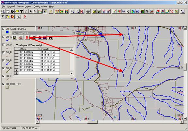The image size is (188, 131).
Task: Click the points table scroll up arrow
Action: click(71, 49)
